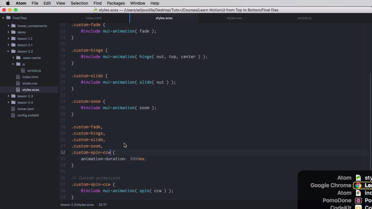372x209 pixels.
Task: Collapse the js folder arrow
Action: coord(13,64)
